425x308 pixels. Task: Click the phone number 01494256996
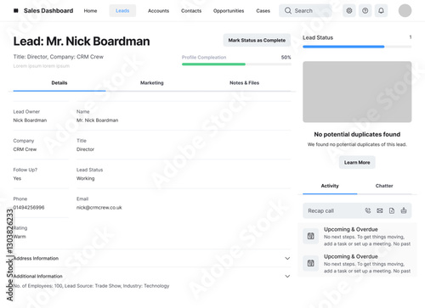29,208
